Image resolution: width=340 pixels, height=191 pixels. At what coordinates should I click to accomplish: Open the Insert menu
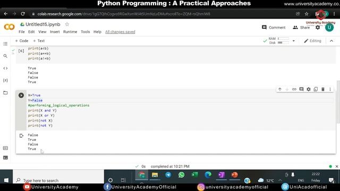[x=55, y=32]
